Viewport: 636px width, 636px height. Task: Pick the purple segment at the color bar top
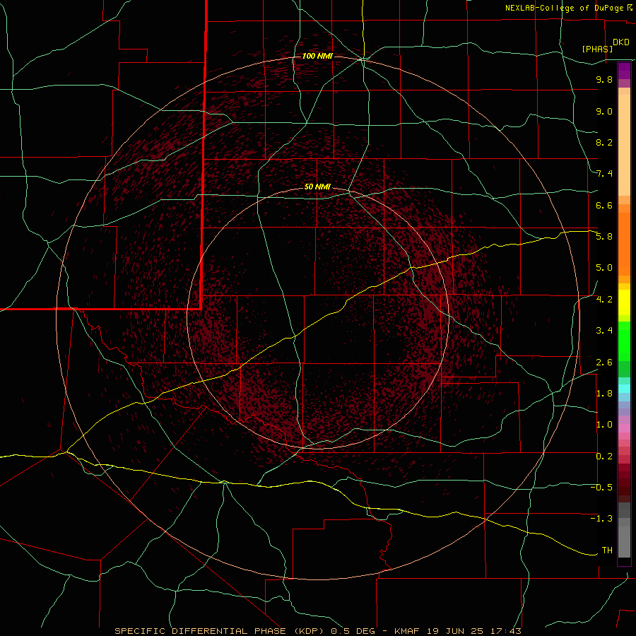(x=624, y=71)
